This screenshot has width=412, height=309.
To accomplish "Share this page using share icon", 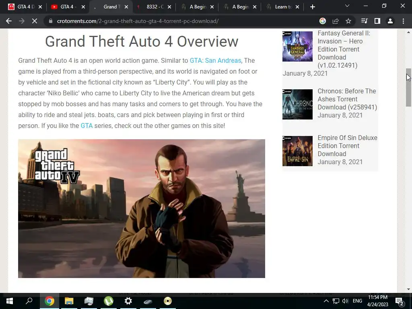I will coord(336,21).
